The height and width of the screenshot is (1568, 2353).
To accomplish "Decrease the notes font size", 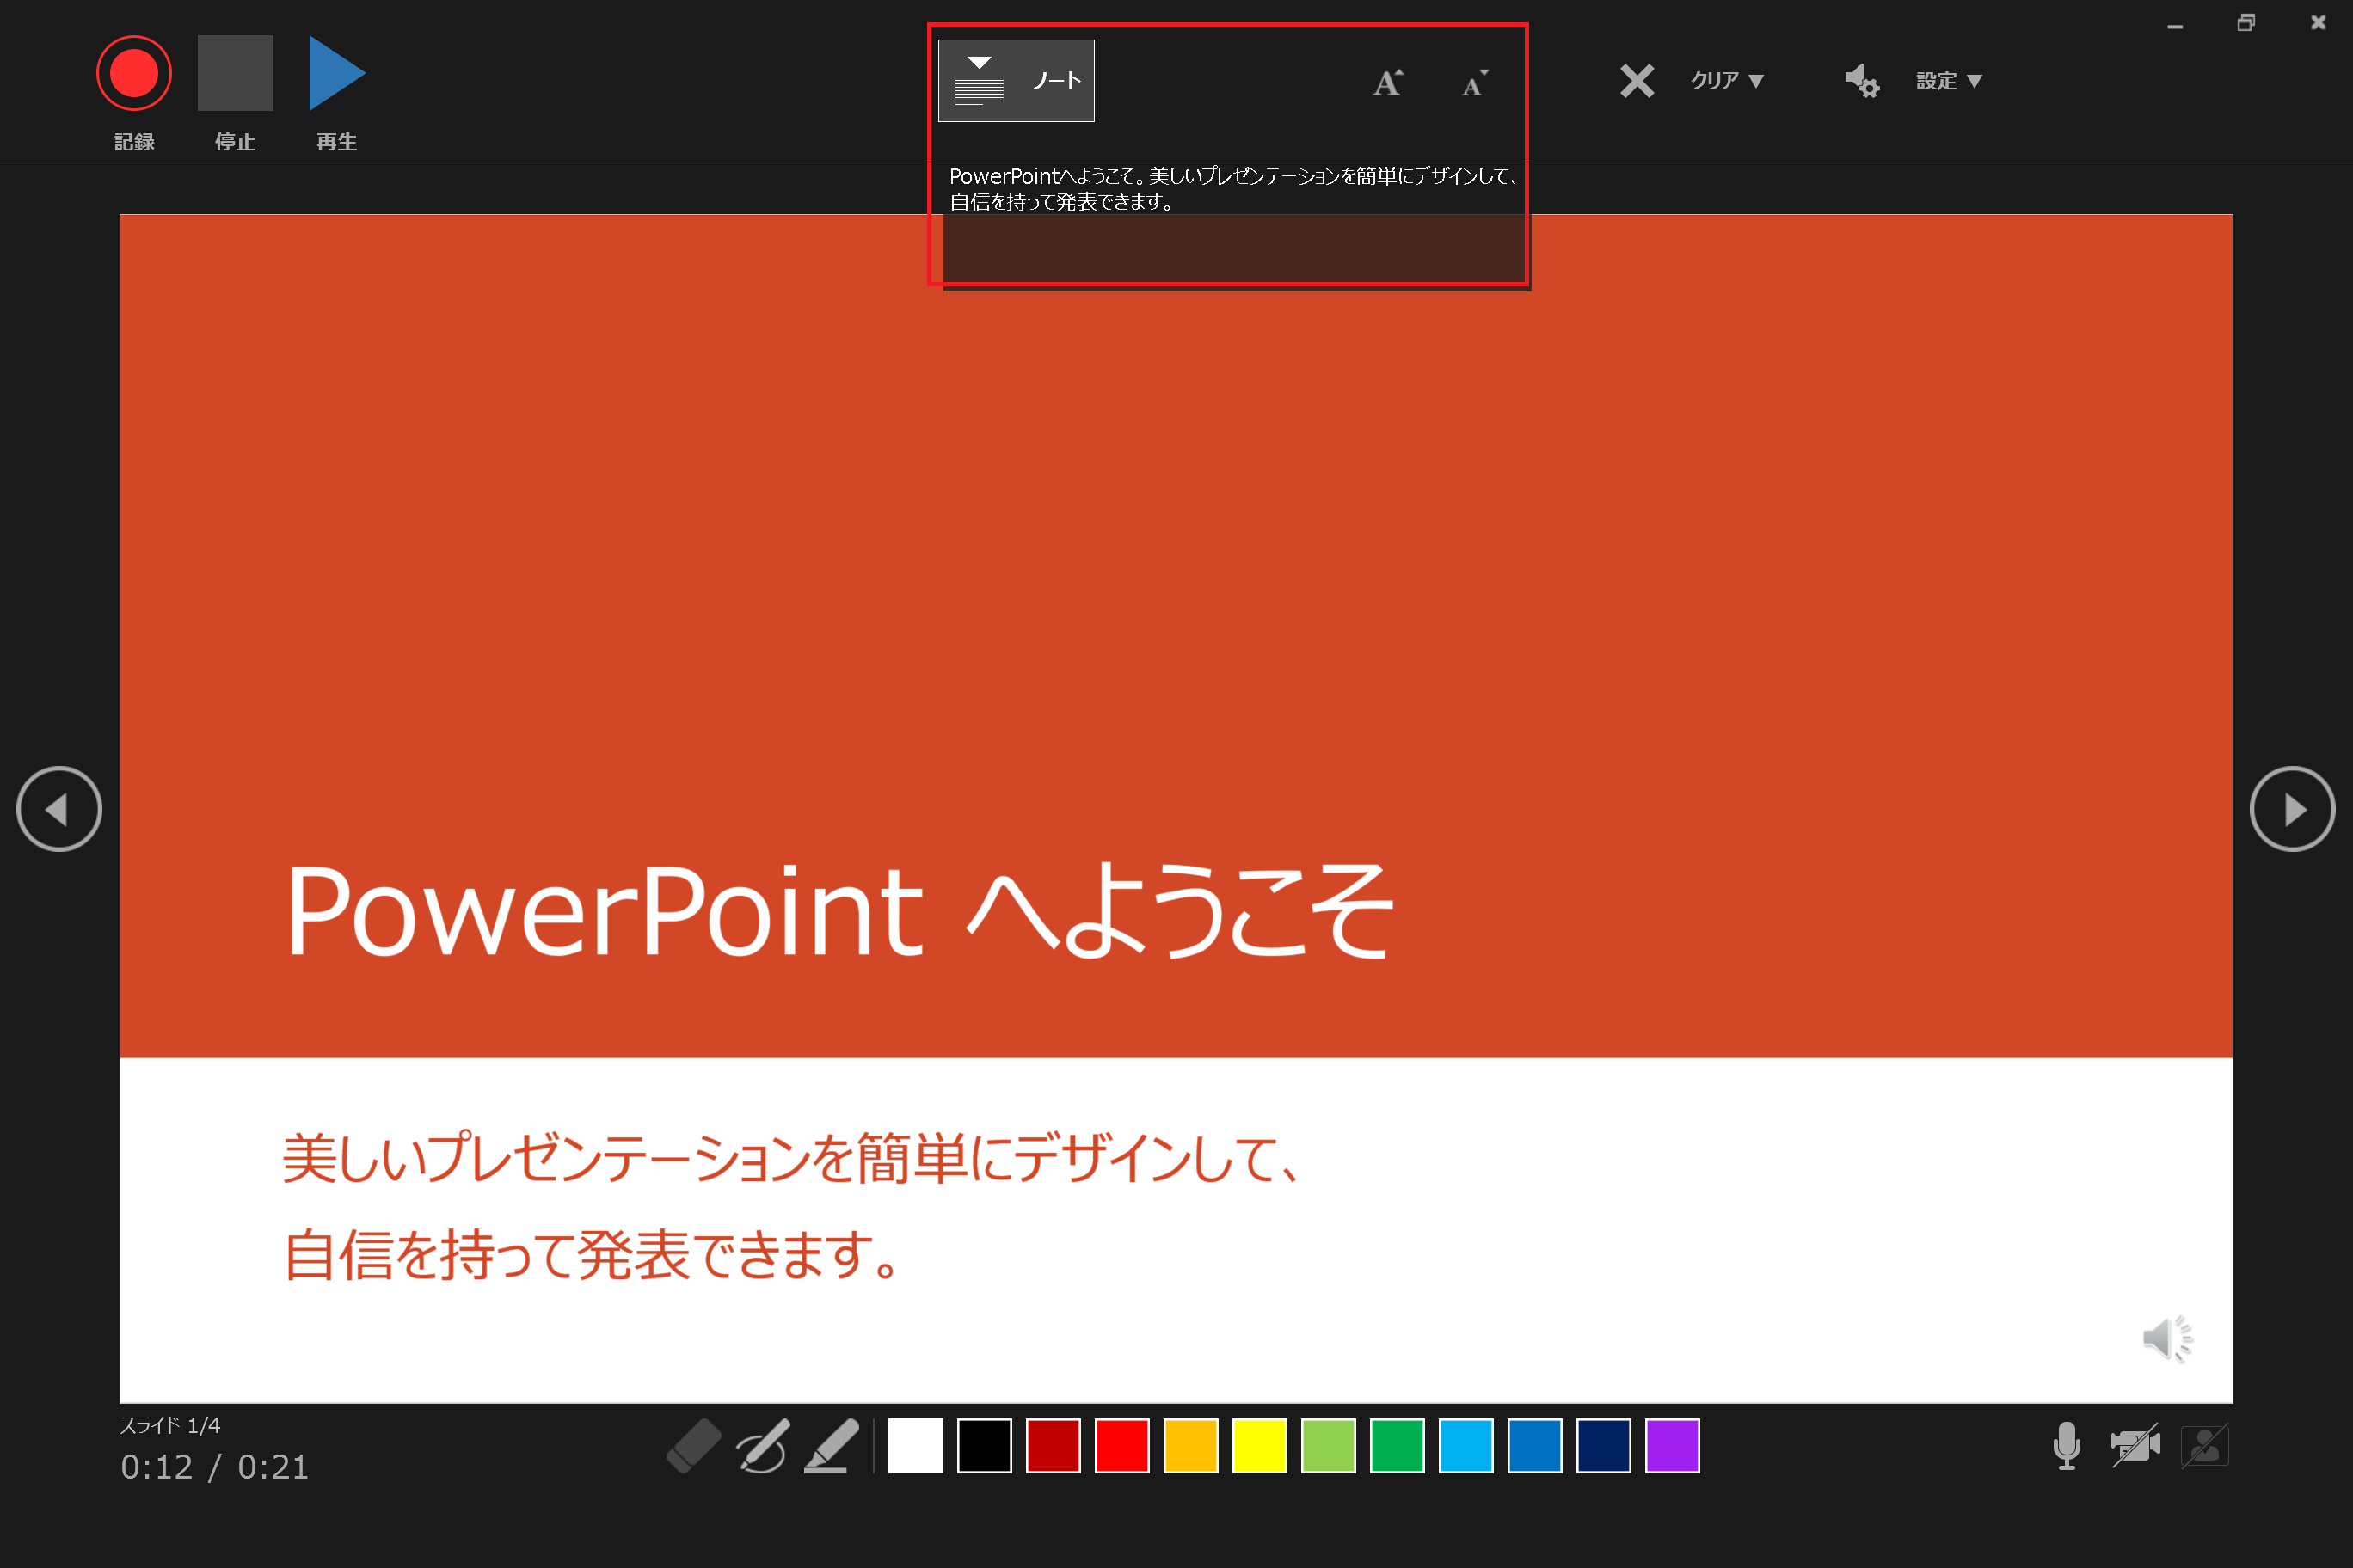I will click(x=1475, y=83).
